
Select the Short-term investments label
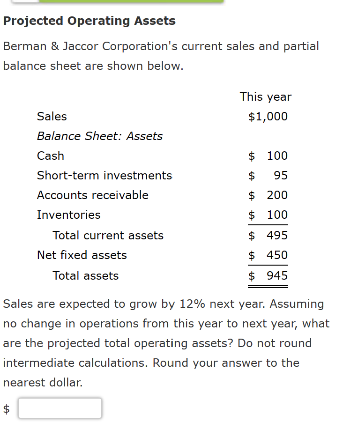point(104,175)
